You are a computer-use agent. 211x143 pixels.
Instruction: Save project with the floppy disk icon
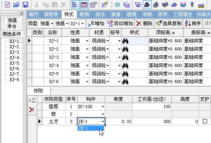[x=25, y=5]
